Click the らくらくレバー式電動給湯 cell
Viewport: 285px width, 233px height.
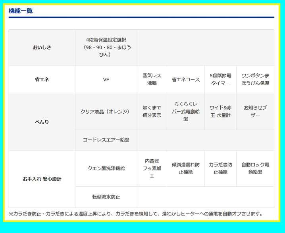point(185,112)
